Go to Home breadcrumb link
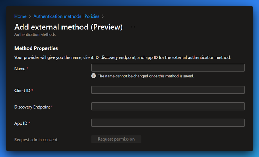Image resolution: width=259 pixels, height=157 pixels. (x=20, y=16)
